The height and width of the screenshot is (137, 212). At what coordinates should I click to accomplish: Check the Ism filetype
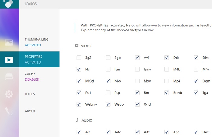pyautogui.click(x=108, y=69)
